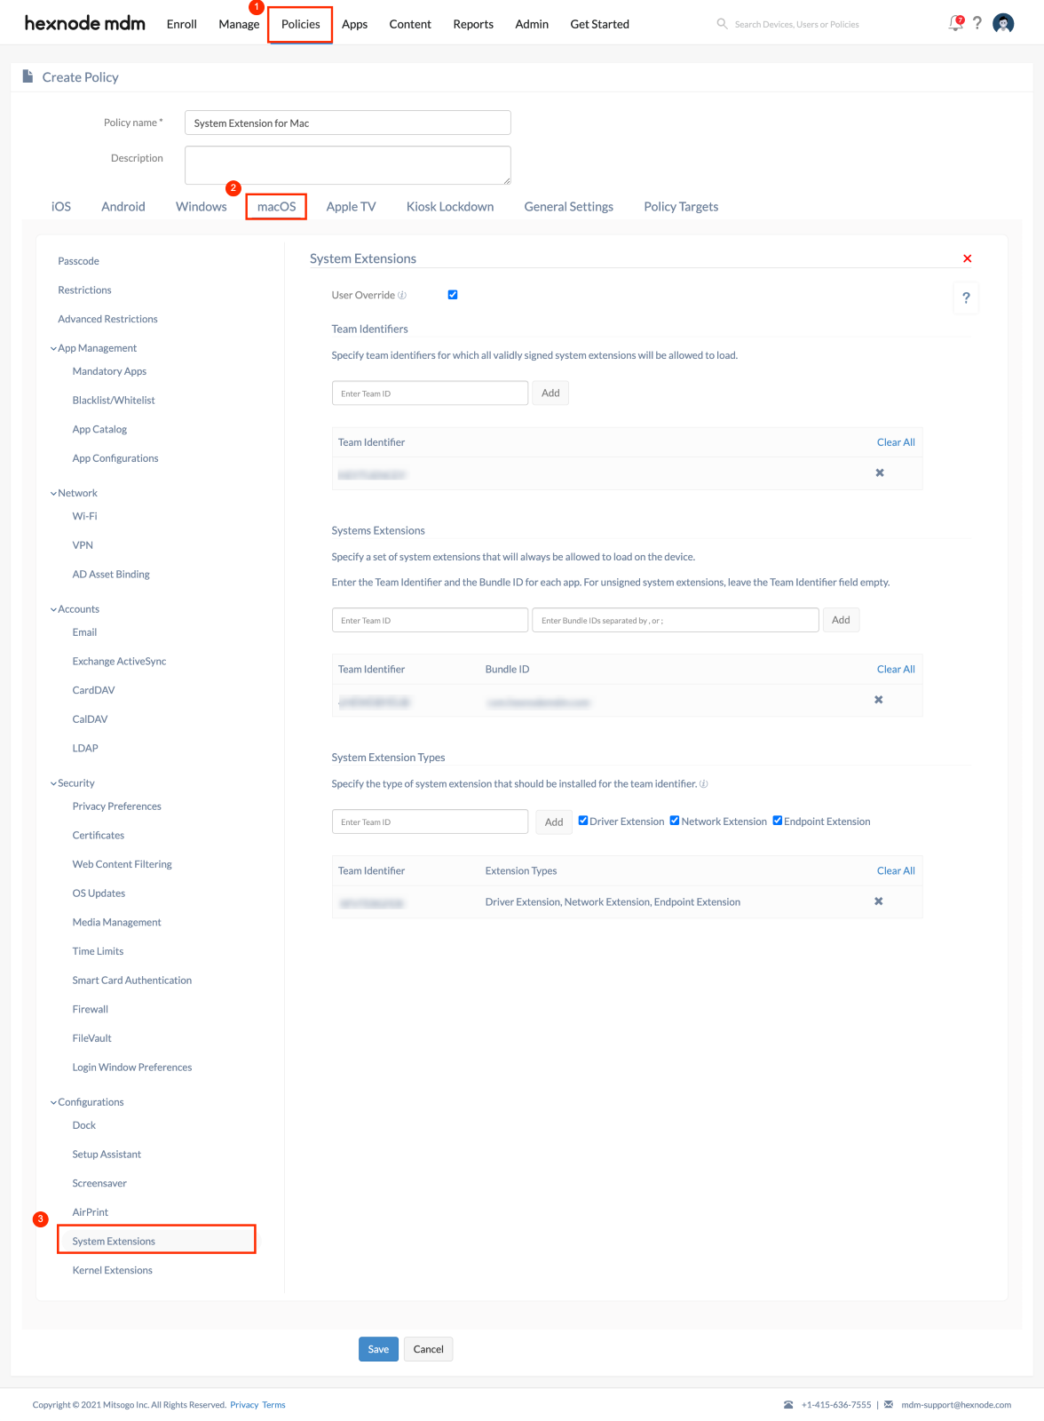Image resolution: width=1044 pixels, height=1421 pixels.
Task: Focus the Policy name field
Action: 348,123
